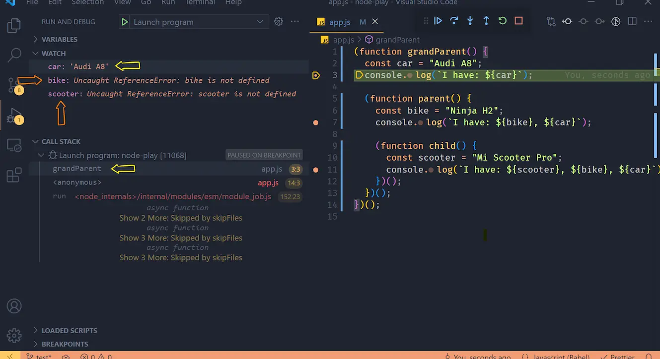
Task: Click PAUSED ON BREAKPOINT label
Action: (x=264, y=155)
